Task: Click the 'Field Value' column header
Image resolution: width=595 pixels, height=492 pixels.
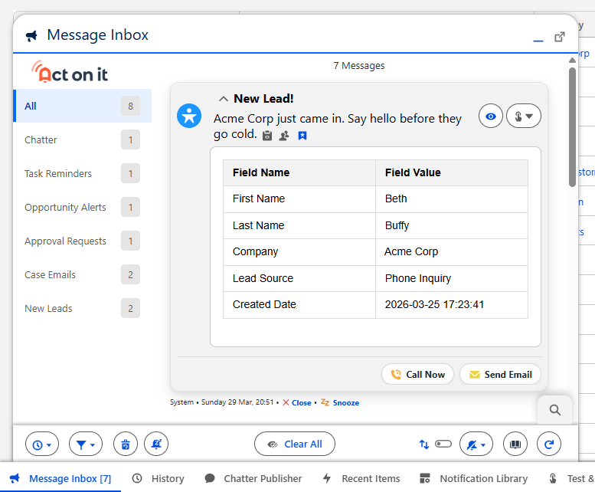Action: click(x=452, y=172)
